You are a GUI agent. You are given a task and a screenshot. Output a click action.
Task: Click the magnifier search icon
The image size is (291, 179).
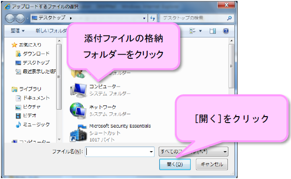coord(229,18)
